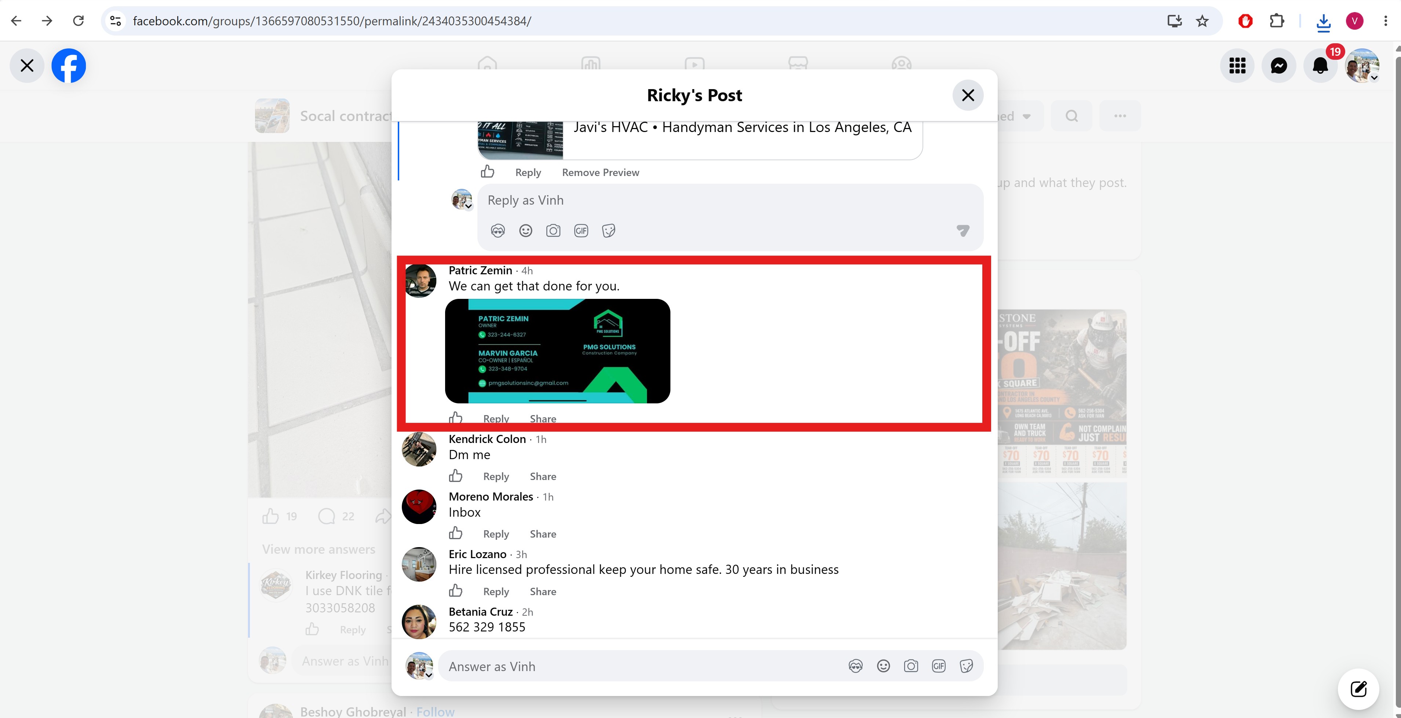Open the Extensions puzzle icon
The height and width of the screenshot is (718, 1401).
(x=1277, y=21)
